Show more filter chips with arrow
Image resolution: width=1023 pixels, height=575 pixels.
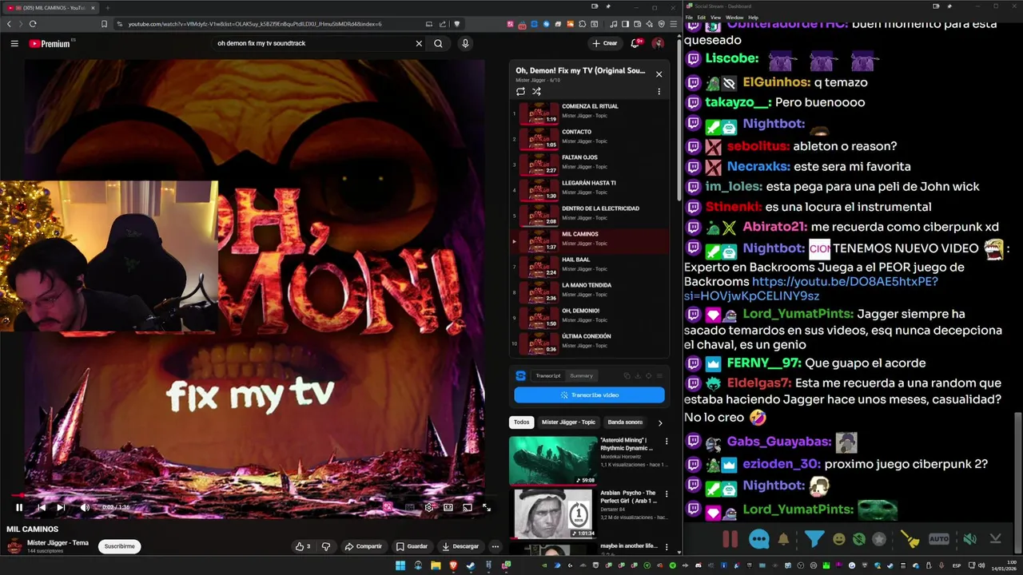(660, 422)
